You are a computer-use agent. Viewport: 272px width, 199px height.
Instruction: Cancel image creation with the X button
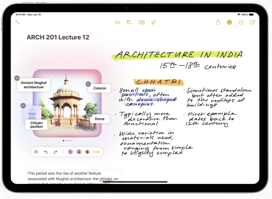click(x=36, y=152)
